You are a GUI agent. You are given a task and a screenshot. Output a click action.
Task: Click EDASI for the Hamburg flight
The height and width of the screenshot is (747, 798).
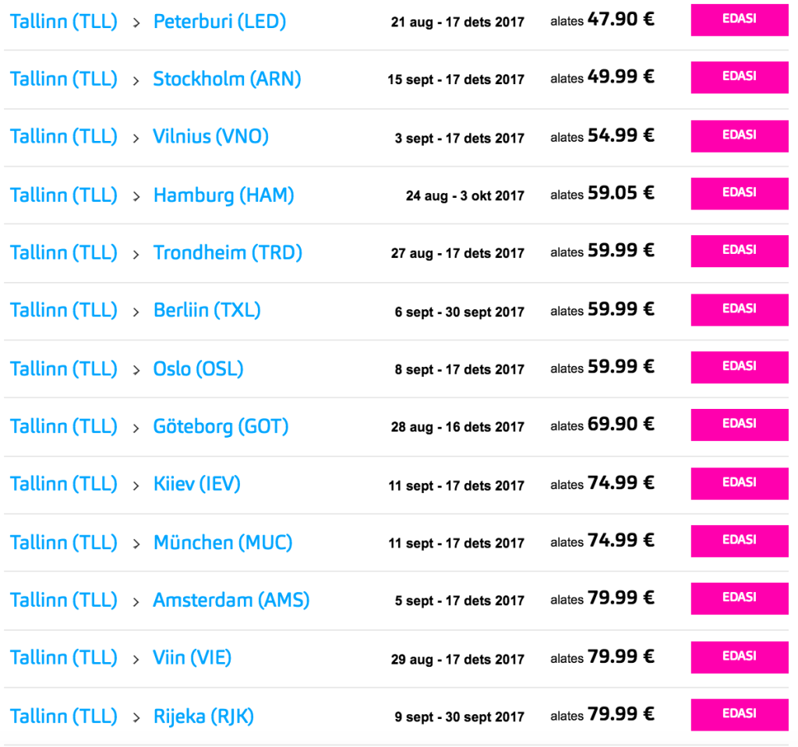[x=739, y=194]
